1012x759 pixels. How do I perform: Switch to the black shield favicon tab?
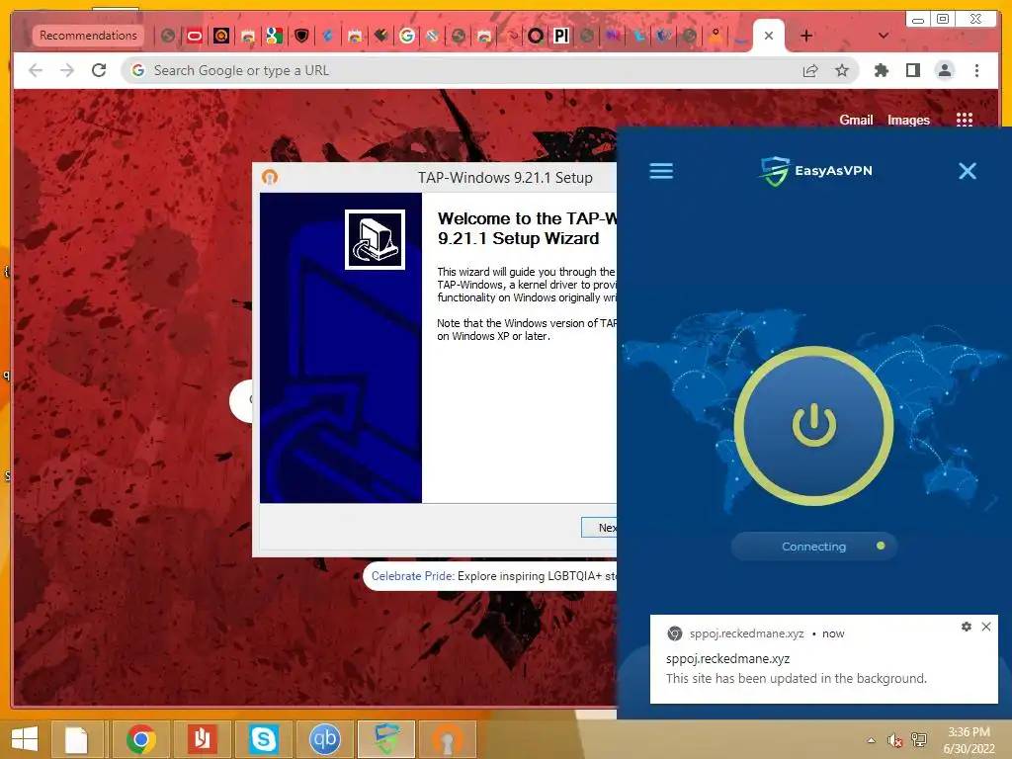pyautogui.click(x=300, y=36)
